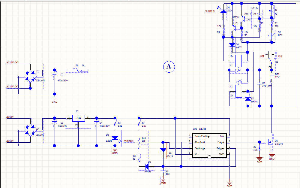Click the ammeter symbol marked A

point(169,66)
